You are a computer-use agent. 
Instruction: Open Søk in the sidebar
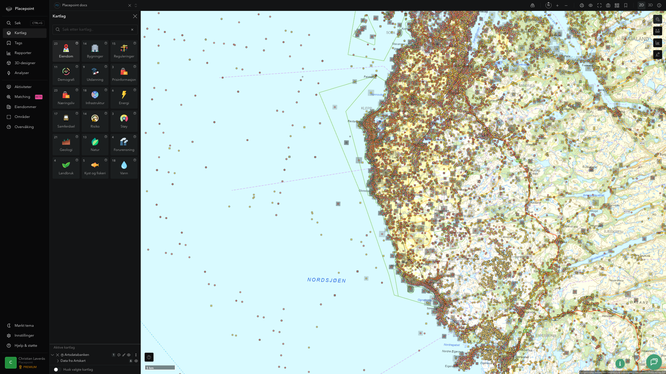point(25,23)
